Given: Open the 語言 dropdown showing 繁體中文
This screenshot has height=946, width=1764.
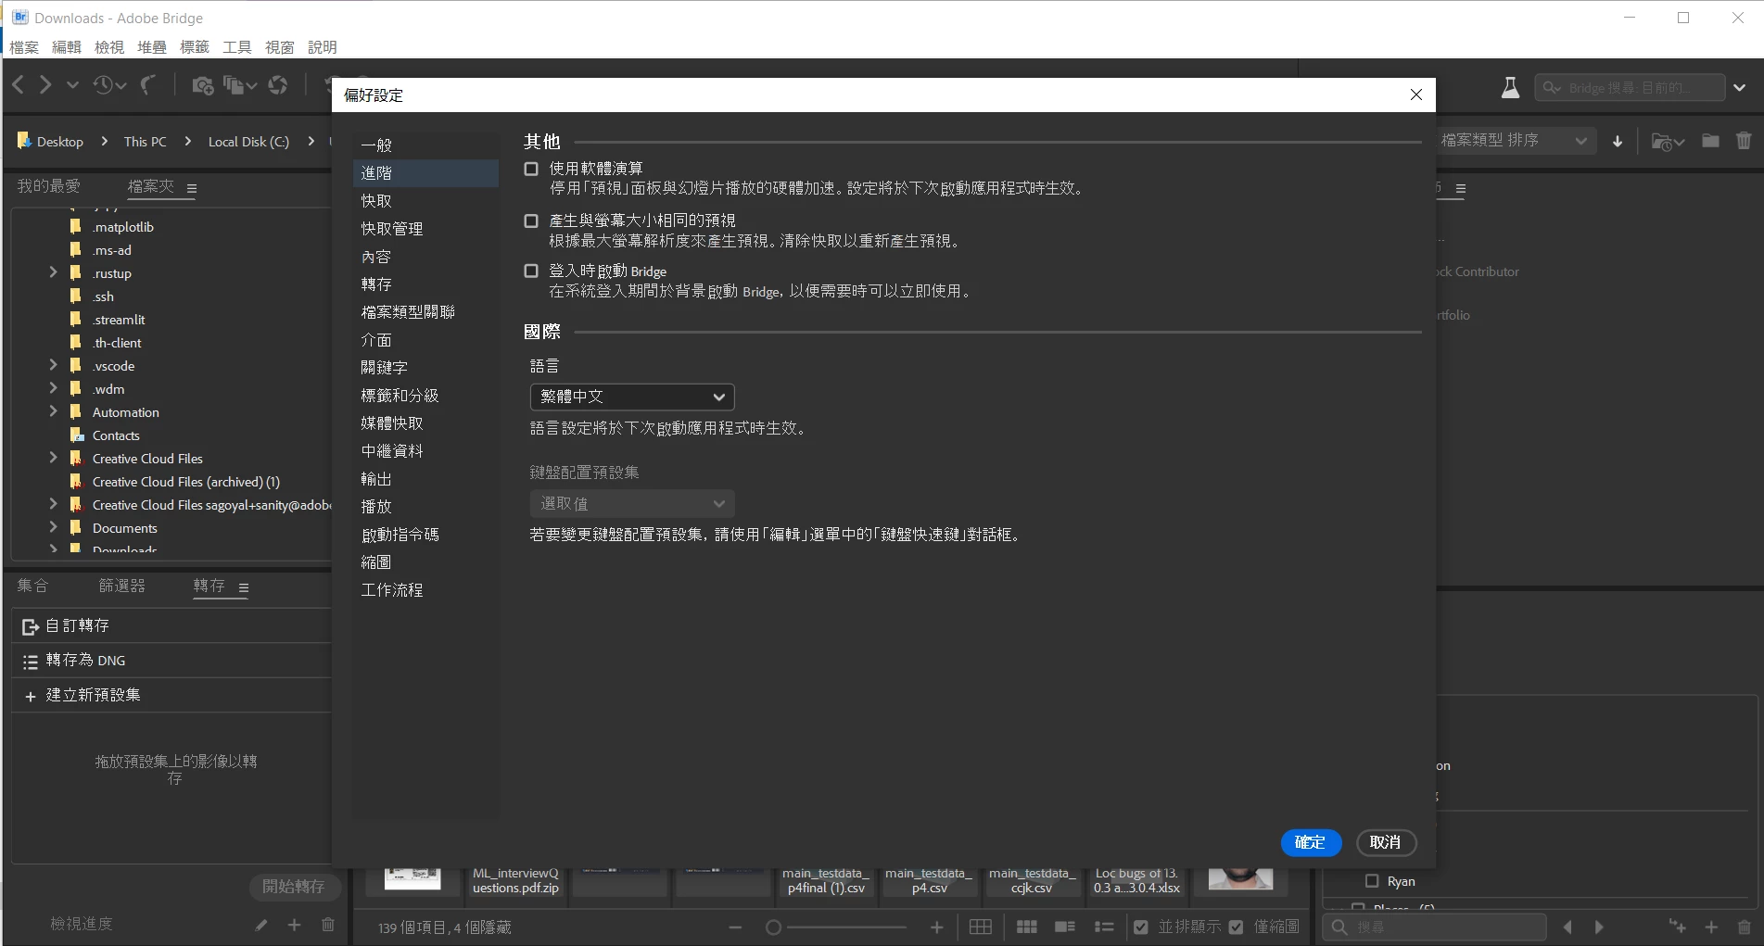Looking at the screenshot, I should (632, 397).
